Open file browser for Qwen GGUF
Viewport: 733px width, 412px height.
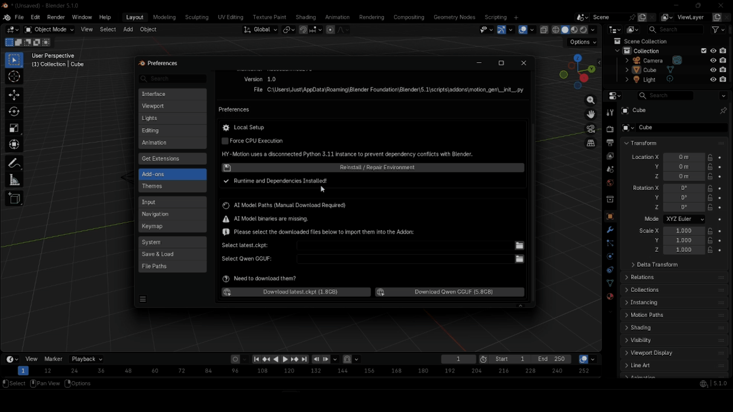tap(519, 259)
